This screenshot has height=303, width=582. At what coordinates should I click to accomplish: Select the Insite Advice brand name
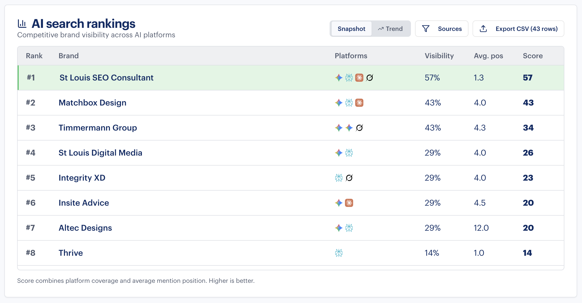(84, 203)
